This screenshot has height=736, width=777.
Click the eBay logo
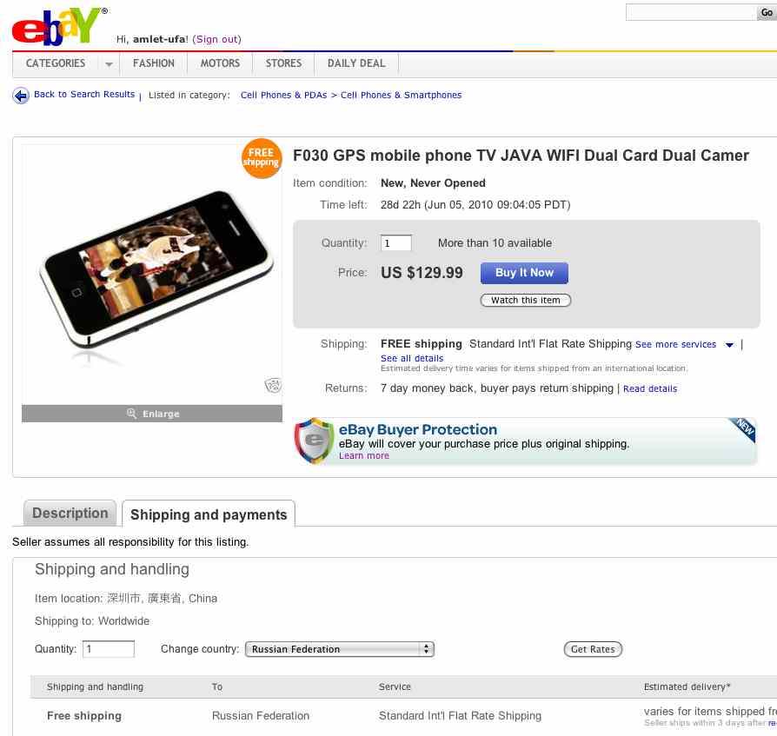point(57,27)
